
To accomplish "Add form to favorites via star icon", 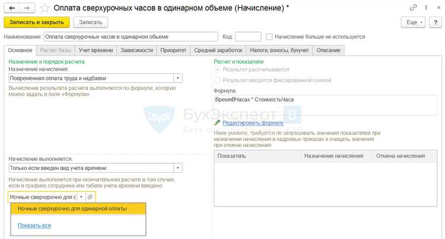I will coord(44,8).
